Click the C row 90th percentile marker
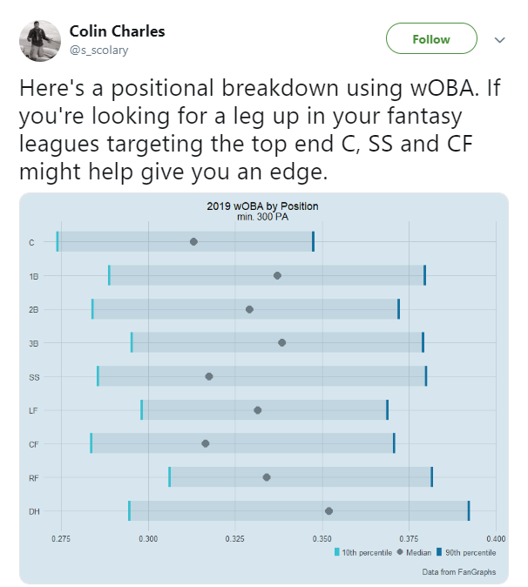Screen dimensions: 528x587 313,242
